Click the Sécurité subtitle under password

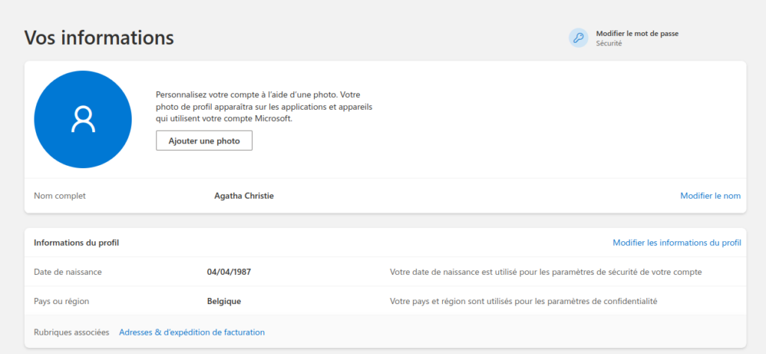609,43
